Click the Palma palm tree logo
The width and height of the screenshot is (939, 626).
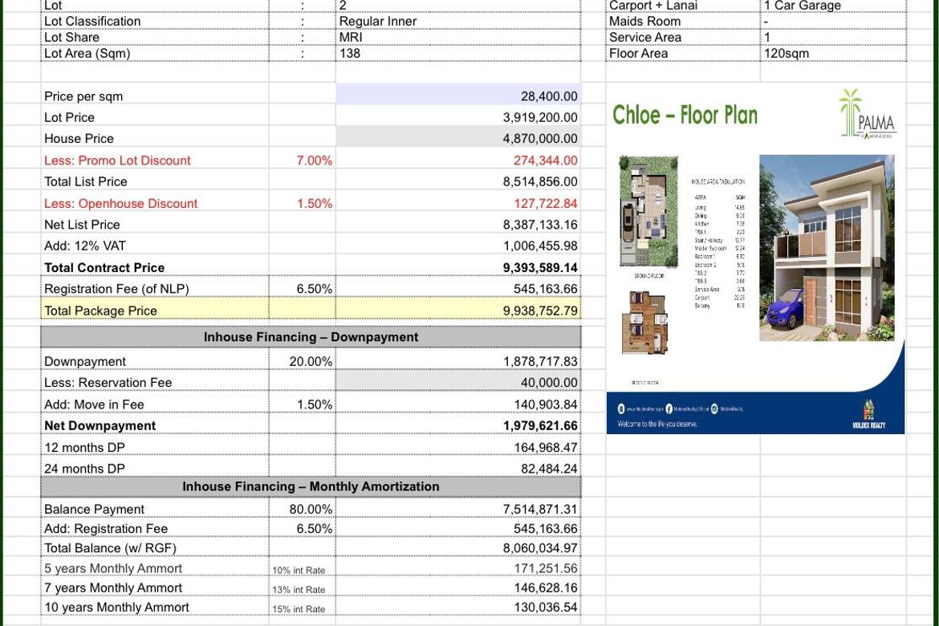868,114
